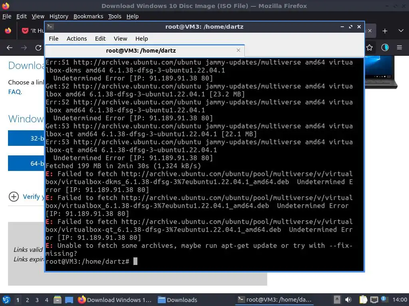409x306 pixels.
Task: Click the 32-bit download button
Action: coord(26,138)
